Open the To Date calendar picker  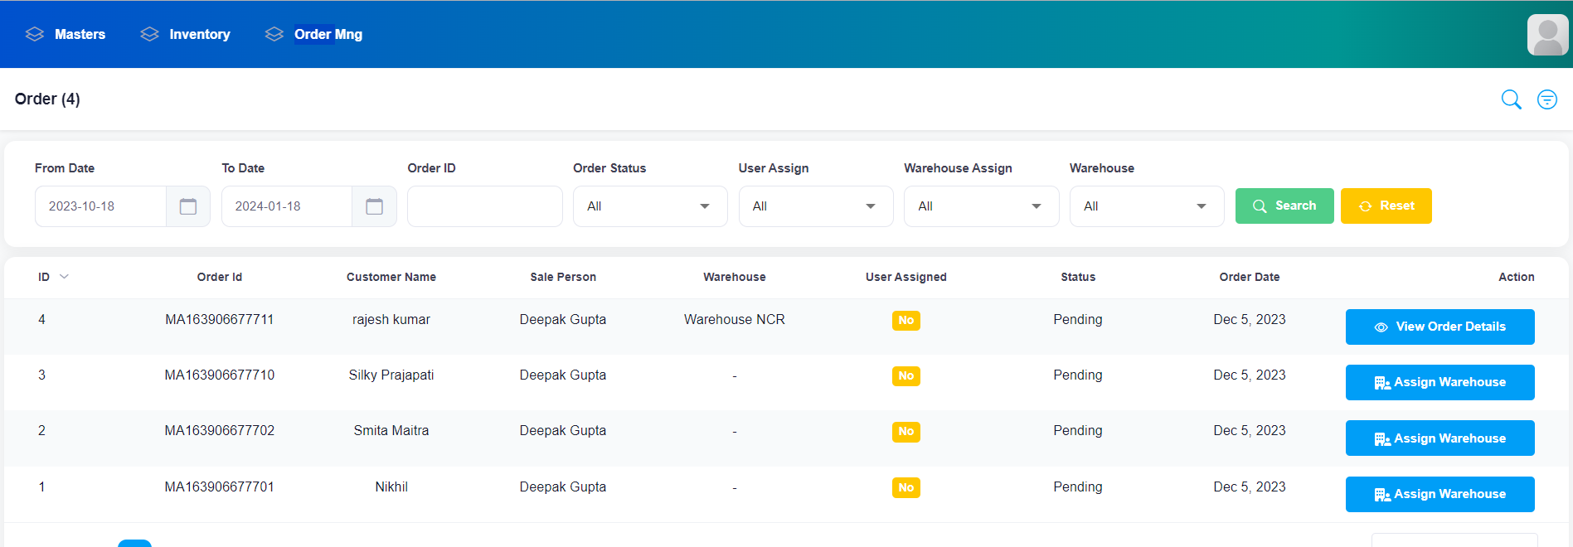[x=375, y=206]
